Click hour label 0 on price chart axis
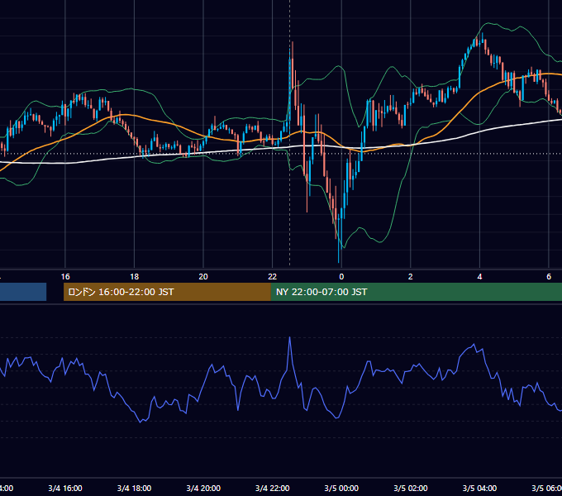 [341, 276]
